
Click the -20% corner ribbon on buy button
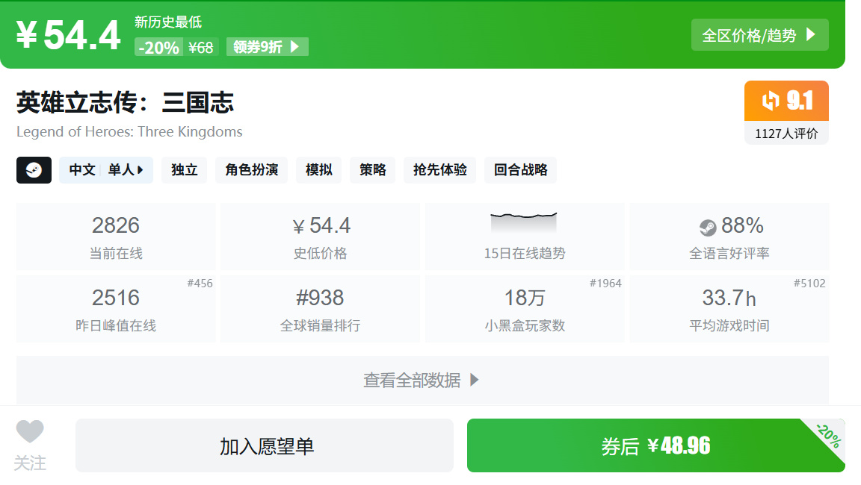829,436
